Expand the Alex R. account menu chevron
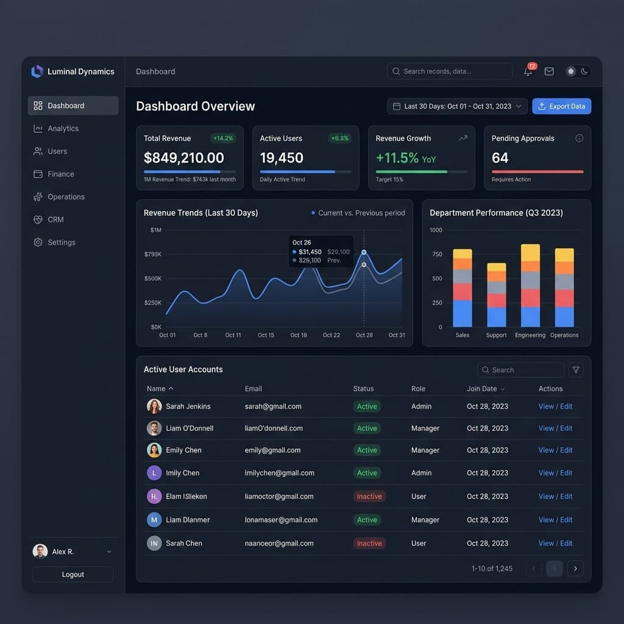Image resolution: width=624 pixels, height=624 pixels. (109, 551)
